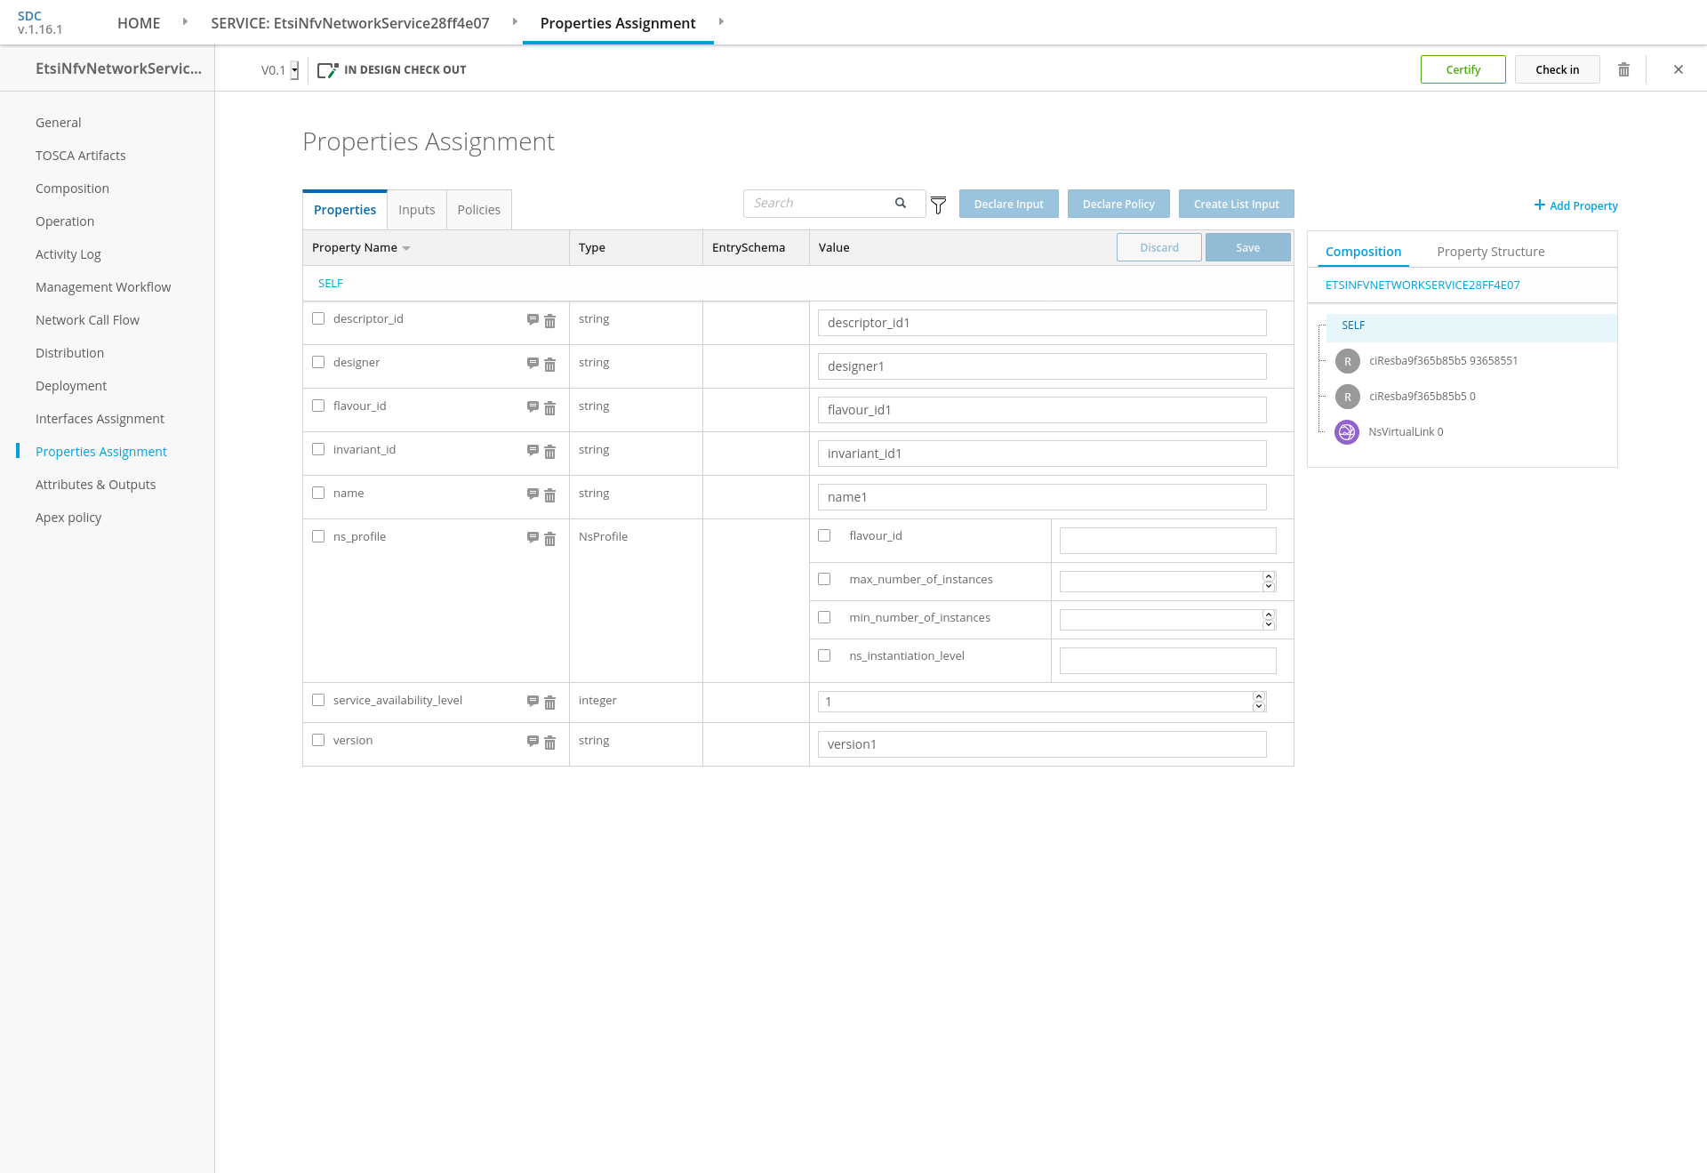Select the service_availability_level checkbox
Viewport: 1707px width, 1173px height.
tap(318, 700)
